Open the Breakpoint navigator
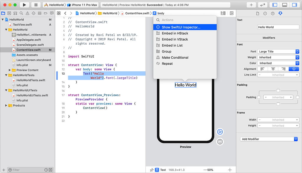This screenshot has height=173, width=302. [46, 13]
